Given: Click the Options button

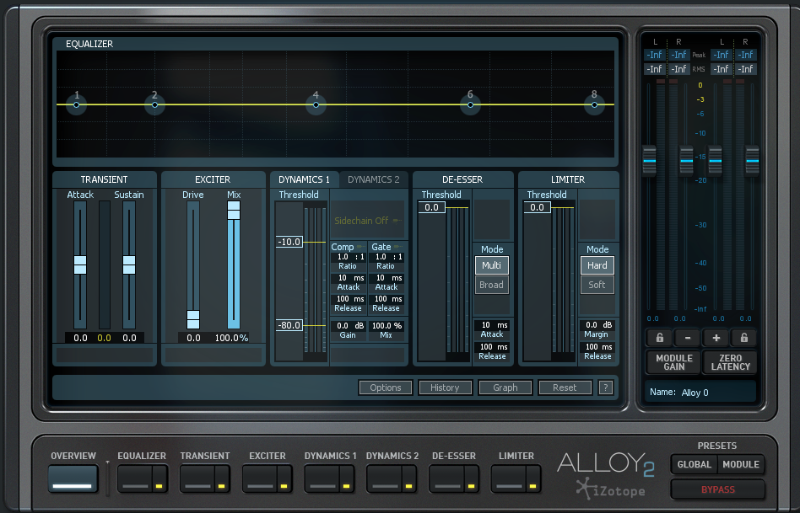Looking at the screenshot, I should [x=385, y=387].
